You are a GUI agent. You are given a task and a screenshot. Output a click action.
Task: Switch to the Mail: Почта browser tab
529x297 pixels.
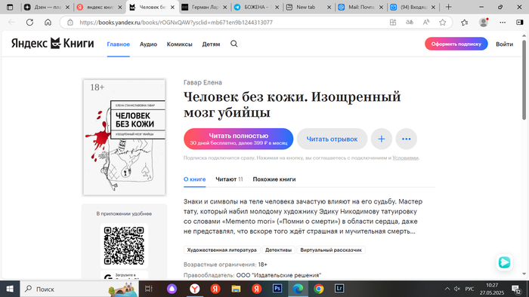tap(360, 7)
